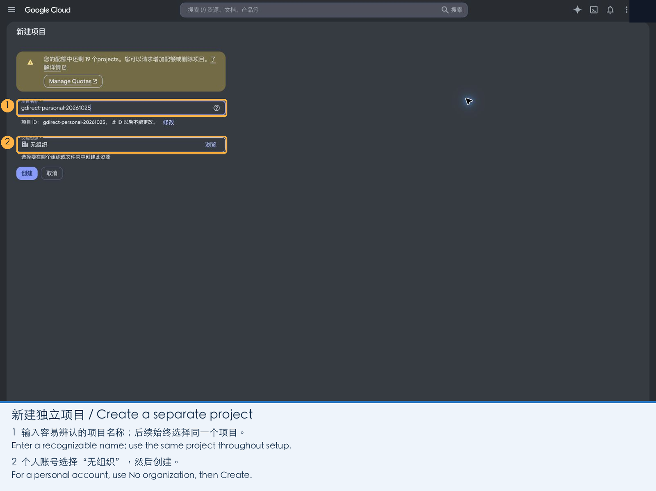The image size is (656, 491).
Task: Click the 新建项目 page heading
Action: click(31, 32)
